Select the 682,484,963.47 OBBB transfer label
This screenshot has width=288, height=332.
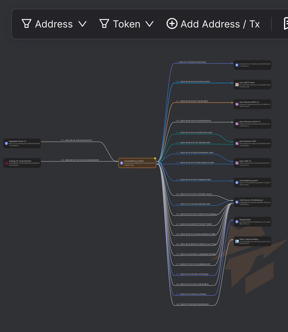196,234
